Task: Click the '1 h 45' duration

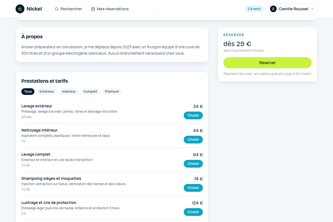Action: 26,165
